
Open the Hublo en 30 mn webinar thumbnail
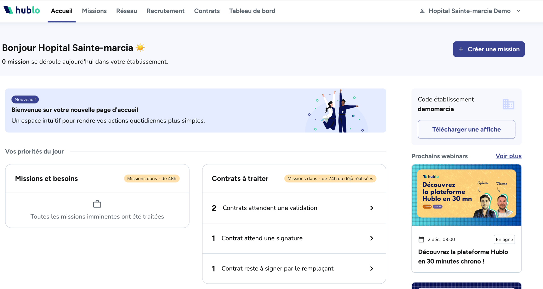tap(466, 195)
